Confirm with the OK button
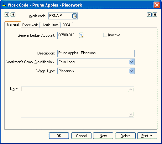162x144 pixels. pyautogui.click(x=59, y=136)
